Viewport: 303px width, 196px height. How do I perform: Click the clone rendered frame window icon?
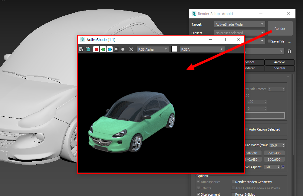pyautogui.click(x=88, y=49)
